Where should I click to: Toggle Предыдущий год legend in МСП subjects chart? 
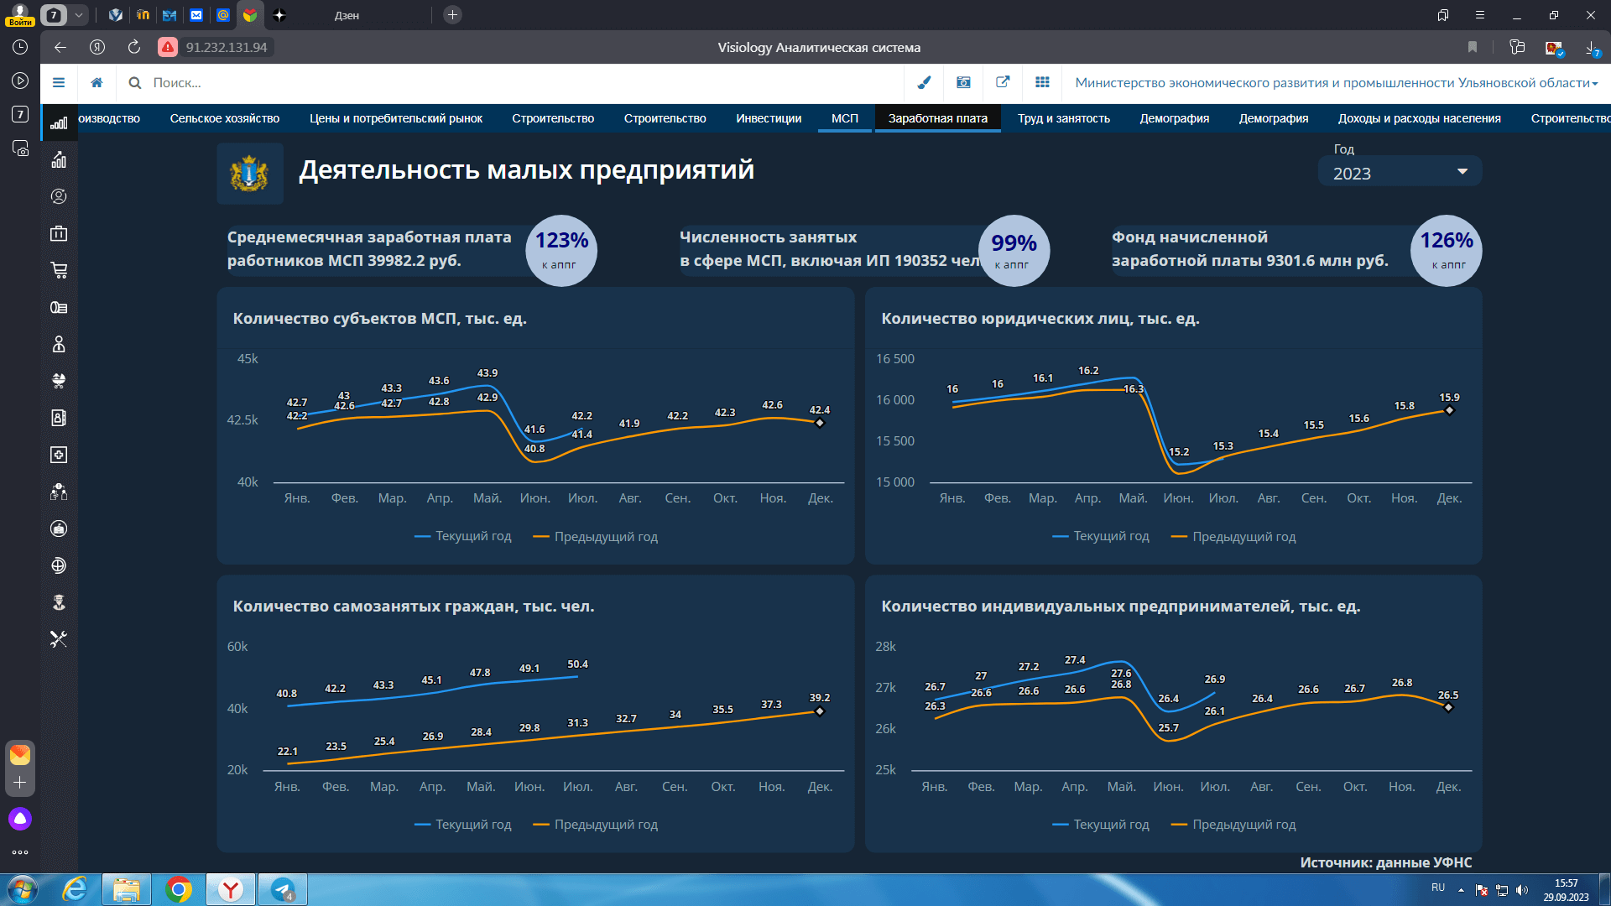click(x=596, y=536)
